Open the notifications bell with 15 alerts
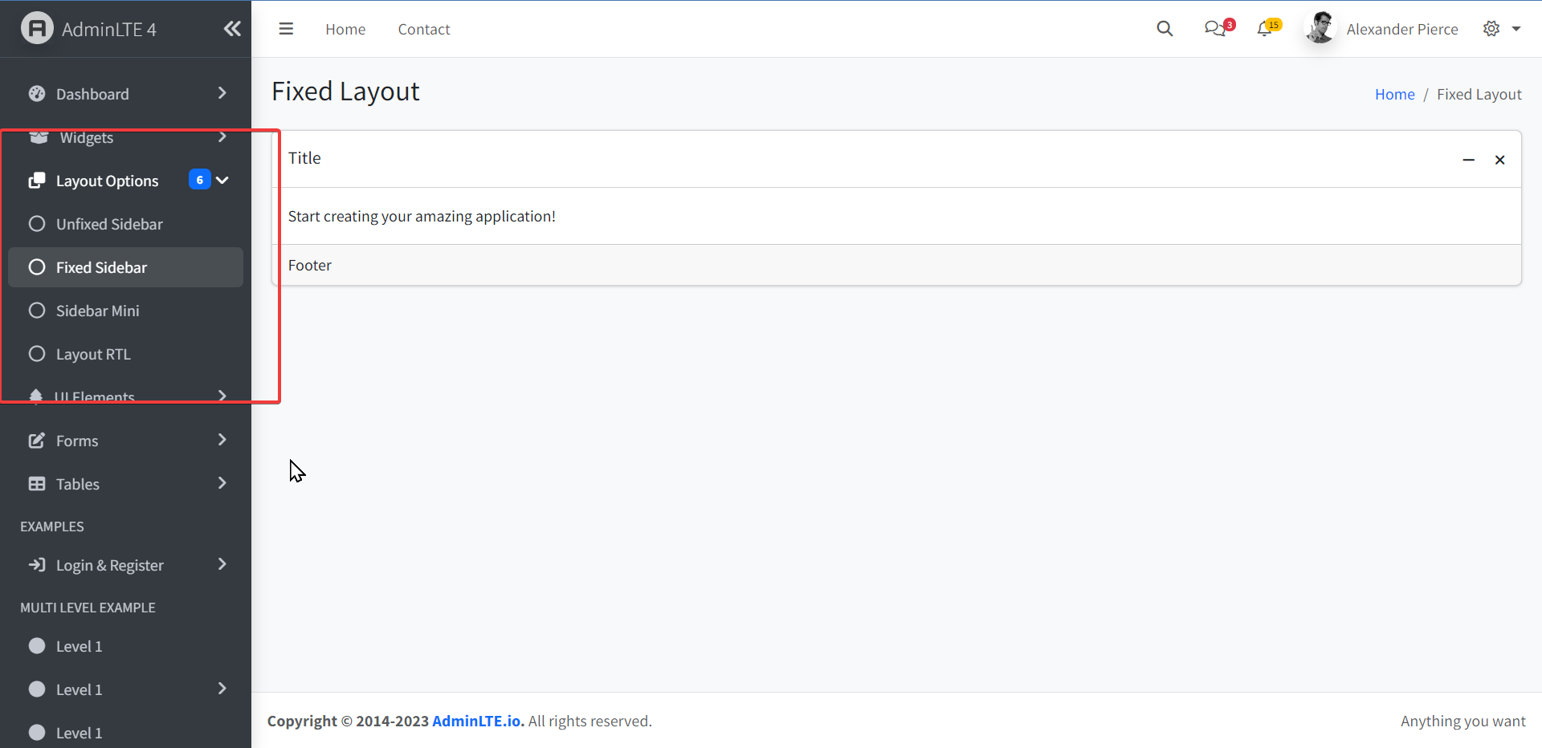Viewport: 1542px width, 748px height. click(1264, 28)
